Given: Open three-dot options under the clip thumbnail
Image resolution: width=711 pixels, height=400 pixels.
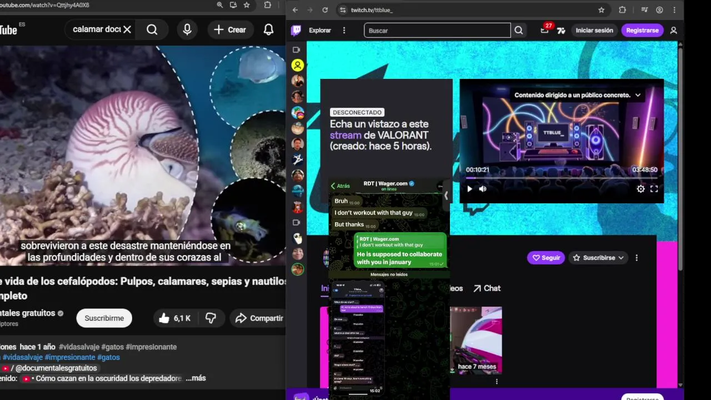Looking at the screenshot, I should pos(497,382).
